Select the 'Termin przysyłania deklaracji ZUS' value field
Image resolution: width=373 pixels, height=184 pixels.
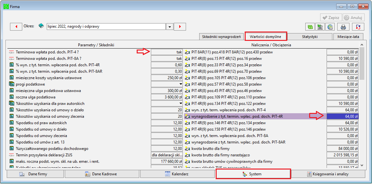click(167, 155)
